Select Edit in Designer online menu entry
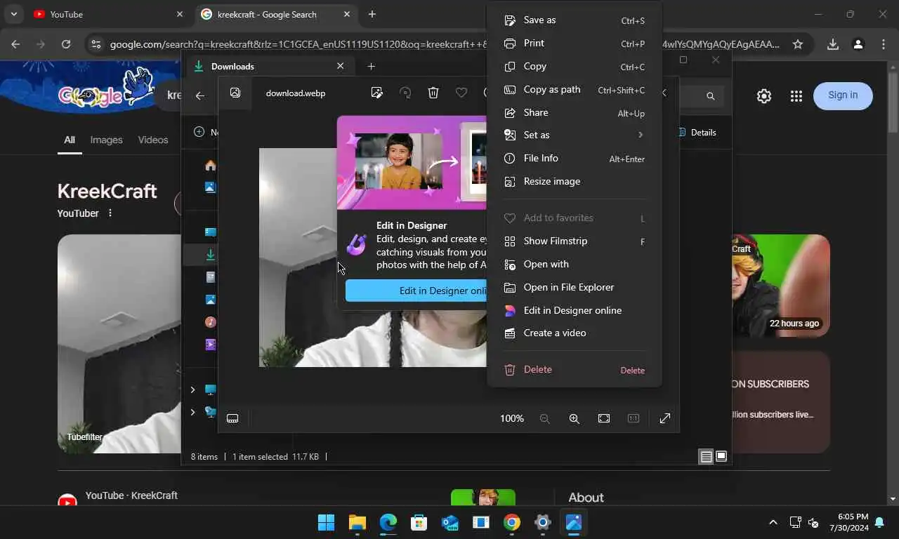The height and width of the screenshot is (539, 899). click(574, 311)
